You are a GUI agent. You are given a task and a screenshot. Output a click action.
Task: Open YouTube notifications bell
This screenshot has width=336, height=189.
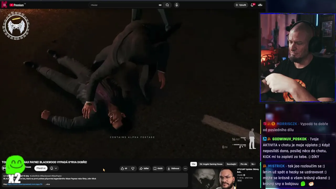[x=252, y=5]
